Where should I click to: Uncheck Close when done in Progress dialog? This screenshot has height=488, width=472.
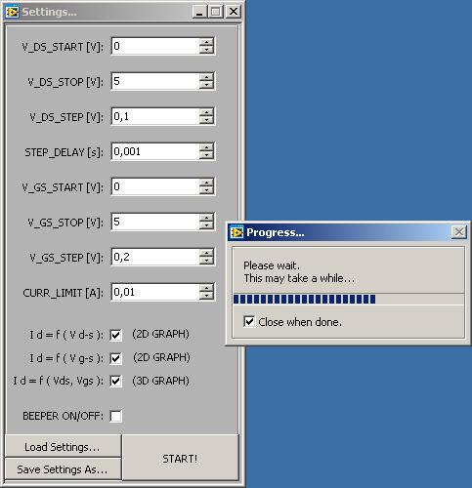[x=249, y=322]
